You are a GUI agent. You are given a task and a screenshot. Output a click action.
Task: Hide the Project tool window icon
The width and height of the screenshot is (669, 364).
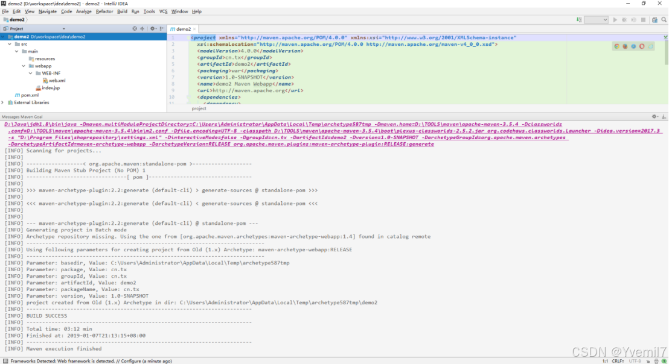162,28
